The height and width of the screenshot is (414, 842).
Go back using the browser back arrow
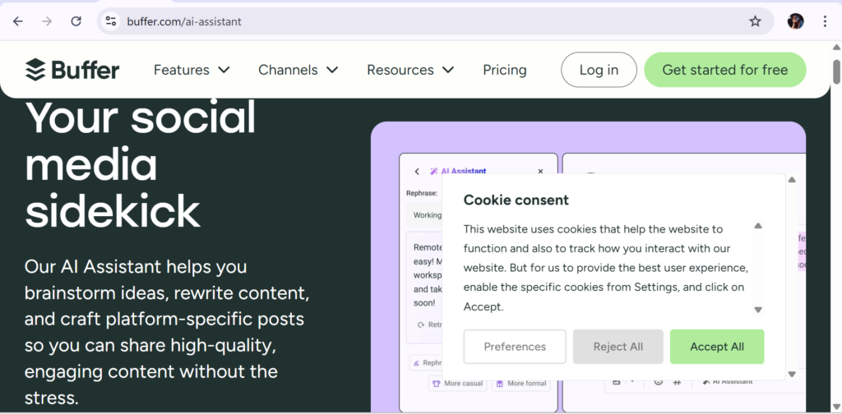[x=18, y=21]
